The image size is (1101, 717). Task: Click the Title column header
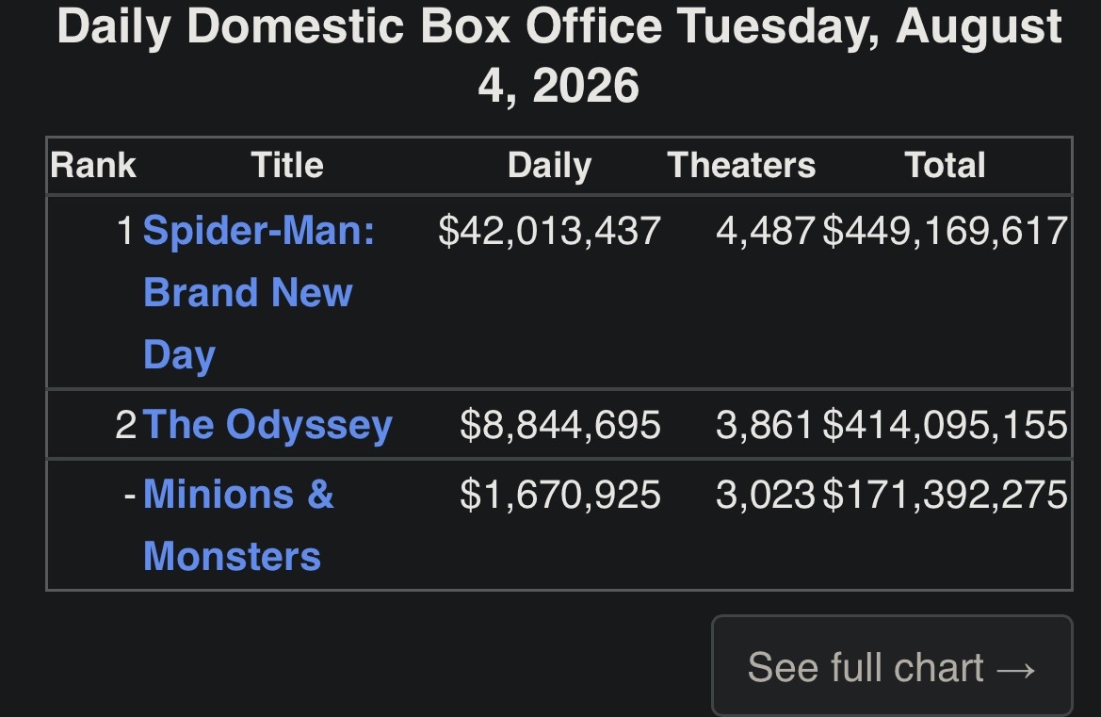[x=287, y=166]
